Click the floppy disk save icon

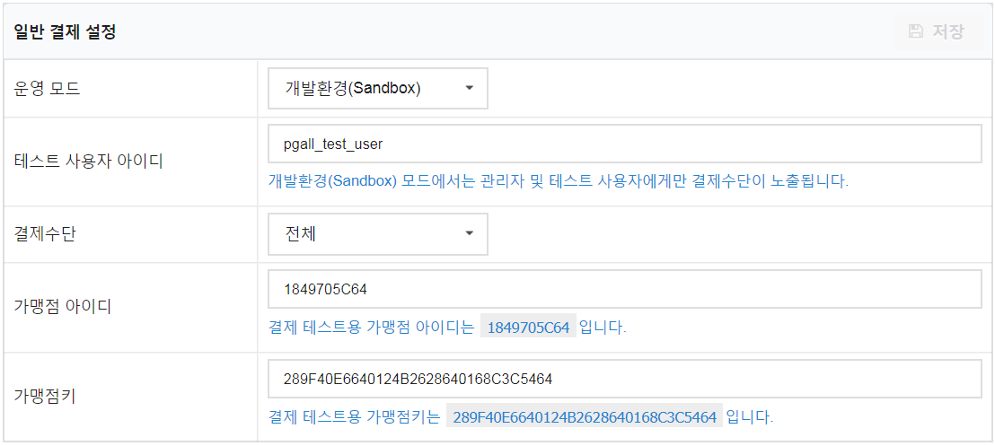(916, 31)
